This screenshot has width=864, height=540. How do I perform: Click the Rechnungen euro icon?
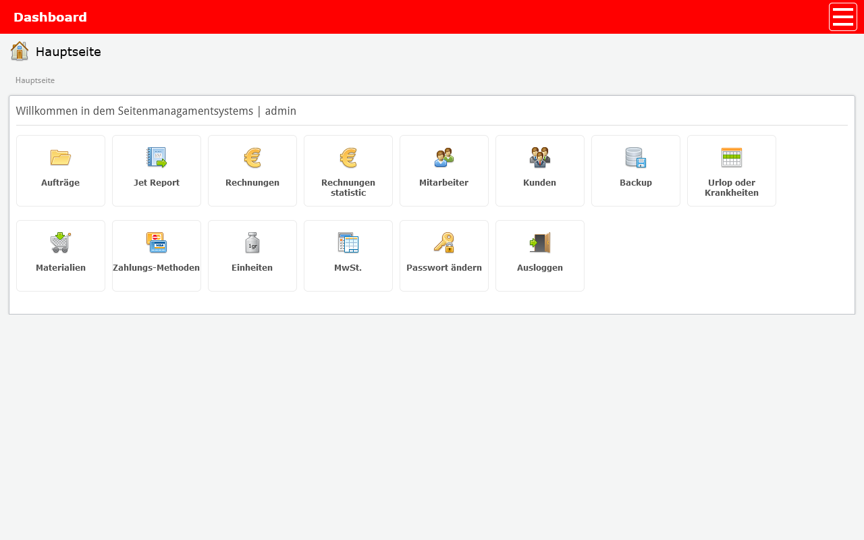tap(252, 157)
